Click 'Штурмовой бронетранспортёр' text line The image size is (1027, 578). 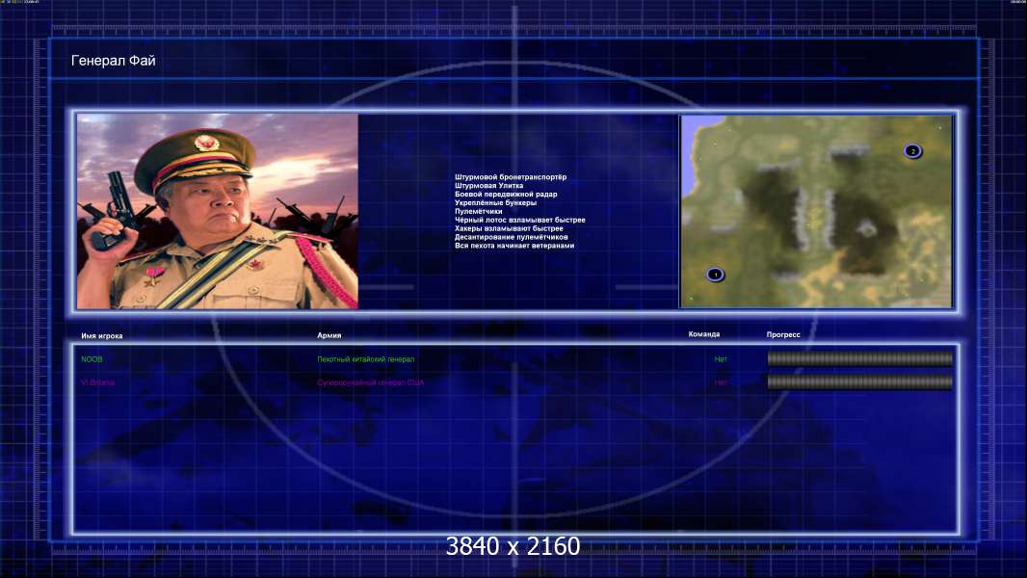click(511, 176)
